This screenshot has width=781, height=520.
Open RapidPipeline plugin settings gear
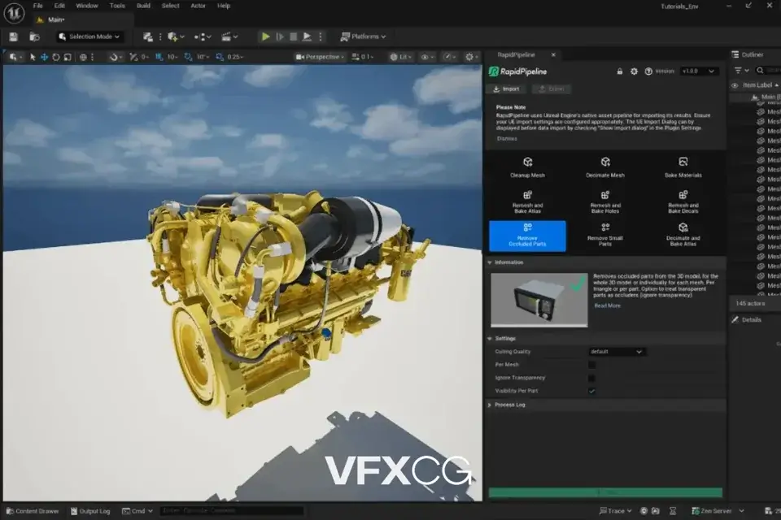(634, 71)
